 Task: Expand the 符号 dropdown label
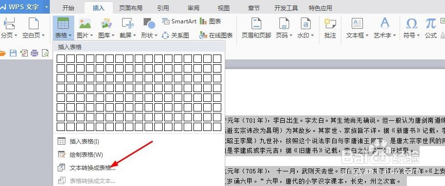411,36
